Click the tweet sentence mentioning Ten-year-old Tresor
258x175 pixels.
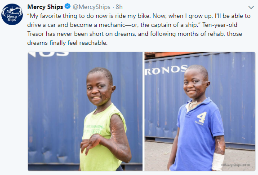click(134, 30)
